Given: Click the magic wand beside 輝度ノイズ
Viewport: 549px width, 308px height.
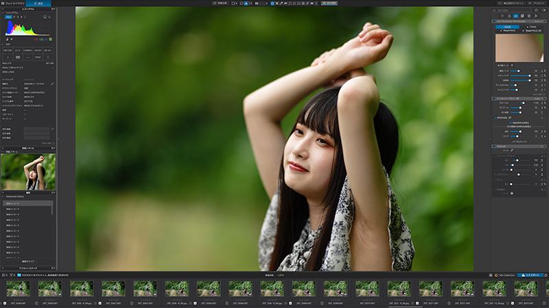Looking at the screenshot, I should 545,71.
